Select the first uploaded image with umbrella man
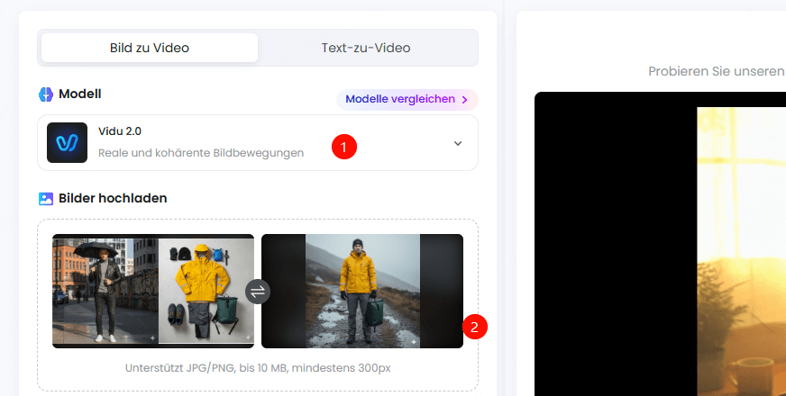 pyautogui.click(x=153, y=291)
